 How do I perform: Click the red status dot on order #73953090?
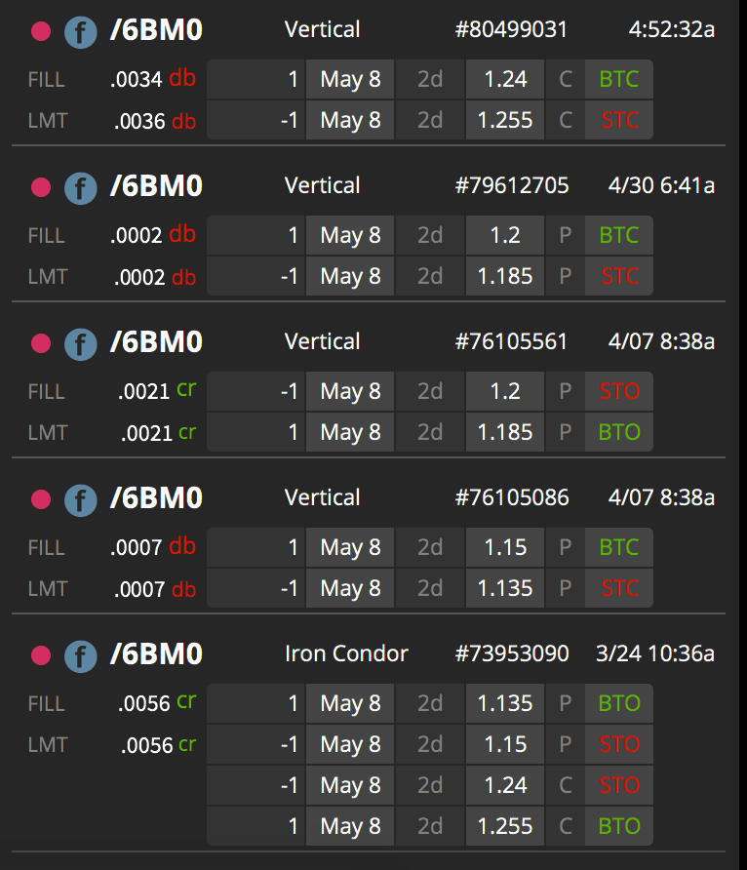point(41,655)
